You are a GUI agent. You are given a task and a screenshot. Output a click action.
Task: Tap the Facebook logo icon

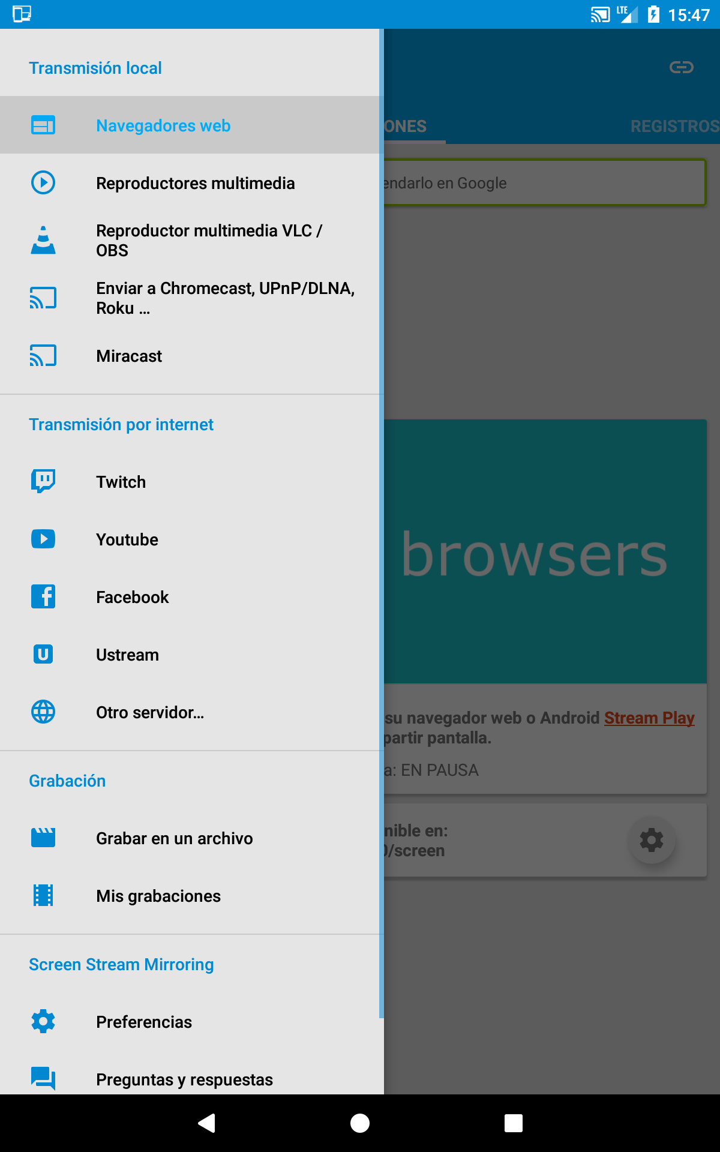[x=43, y=596]
